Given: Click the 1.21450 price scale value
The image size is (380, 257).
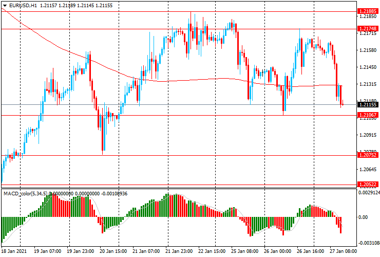Looking at the screenshot, I should (368, 67).
